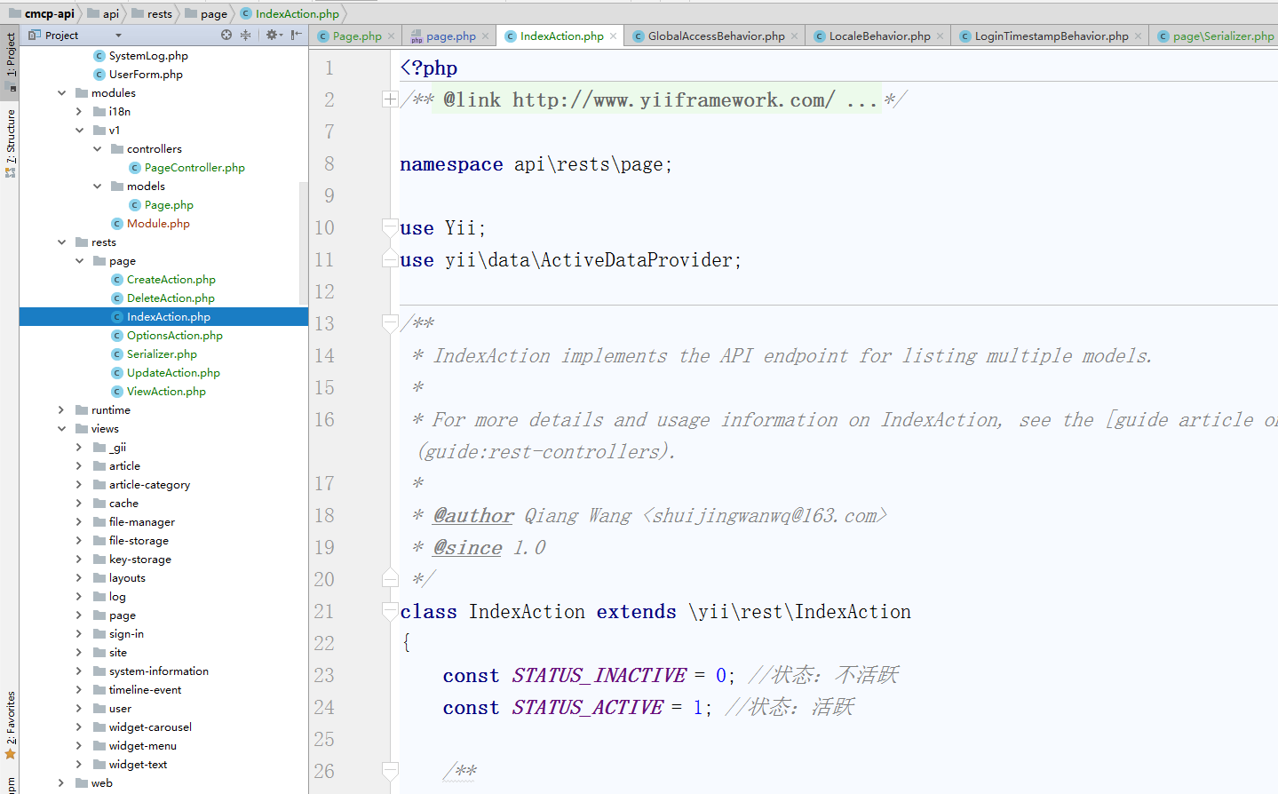1278x794 pixels.
Task: Click the Scroll from Source crosshair icon
Action: click(226, 36)
